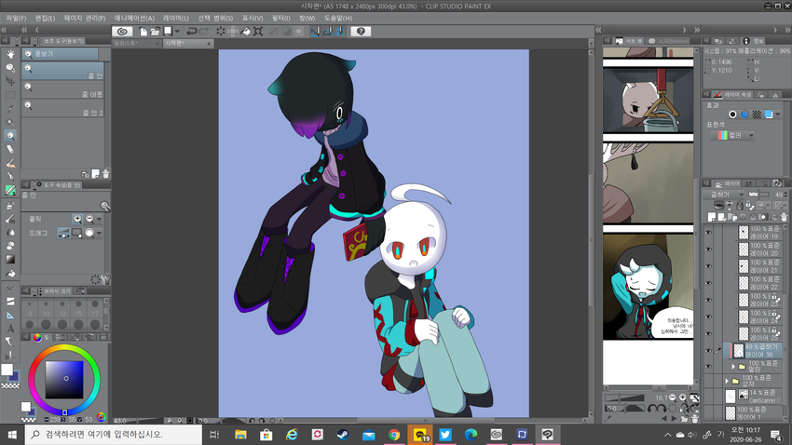792x445 pixels.
Task: Open Google Chrome from the taskbar
Action: (394, 435)
